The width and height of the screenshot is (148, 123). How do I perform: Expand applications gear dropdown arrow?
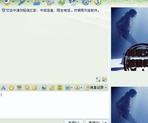90,2
